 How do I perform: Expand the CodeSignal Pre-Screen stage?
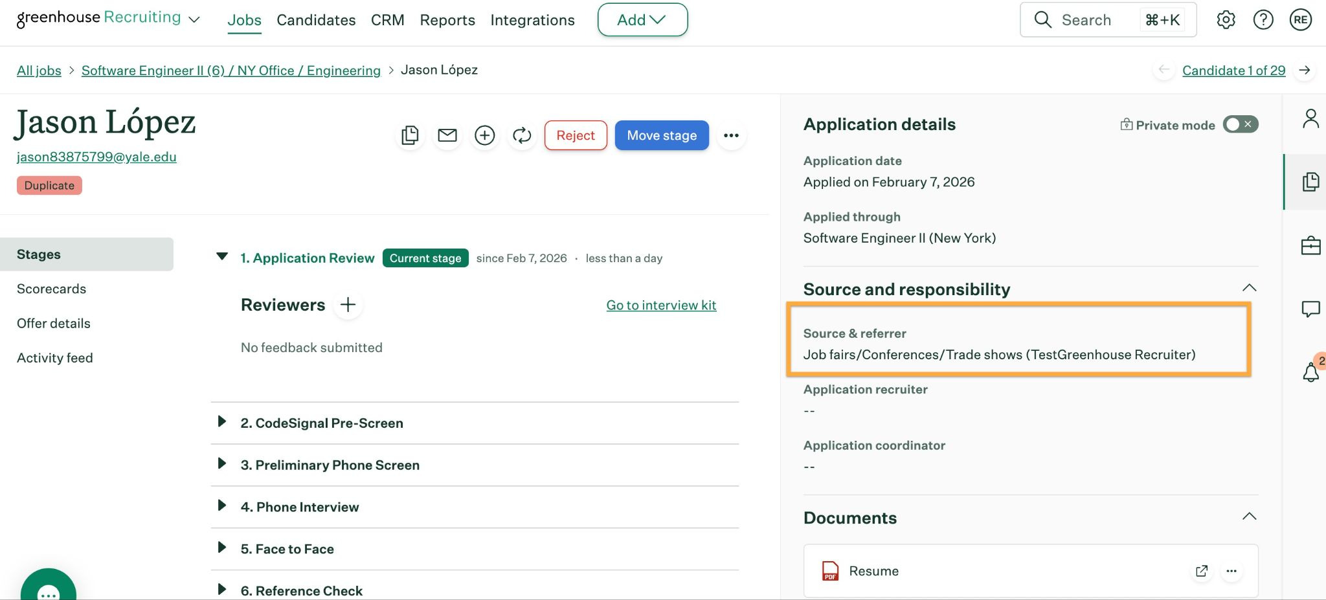pyautogui.click(x=222, y=421)
